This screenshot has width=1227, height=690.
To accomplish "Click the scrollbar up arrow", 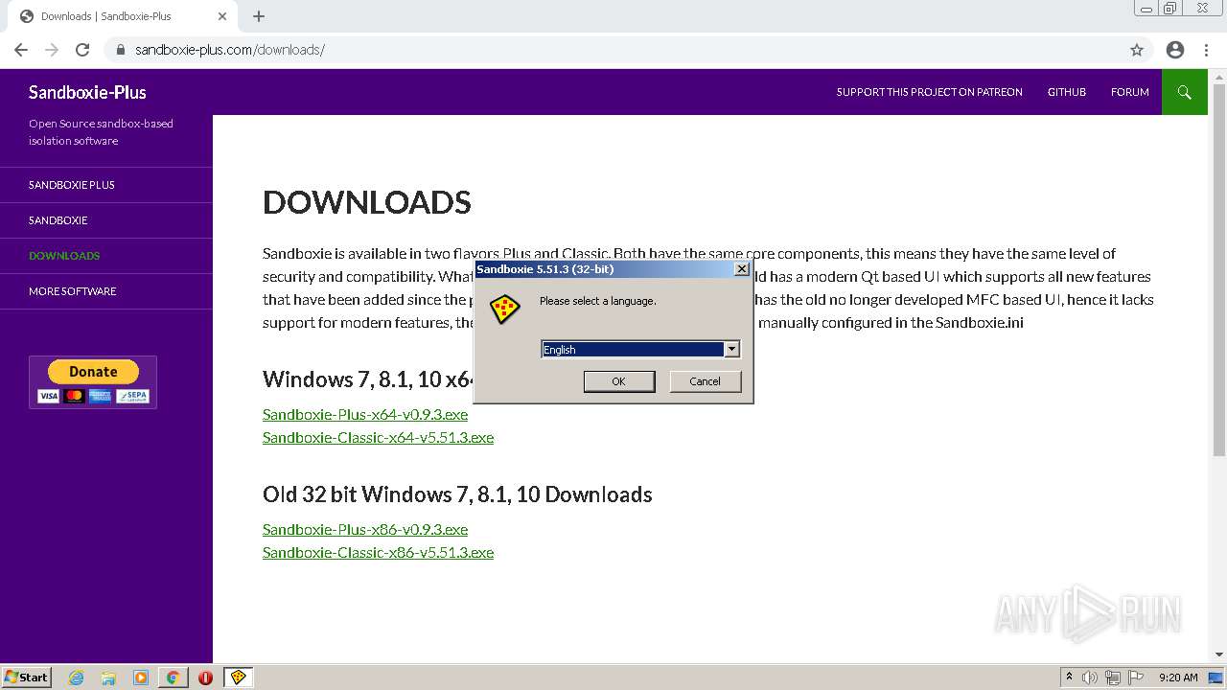I will [x=1218, y=76].
